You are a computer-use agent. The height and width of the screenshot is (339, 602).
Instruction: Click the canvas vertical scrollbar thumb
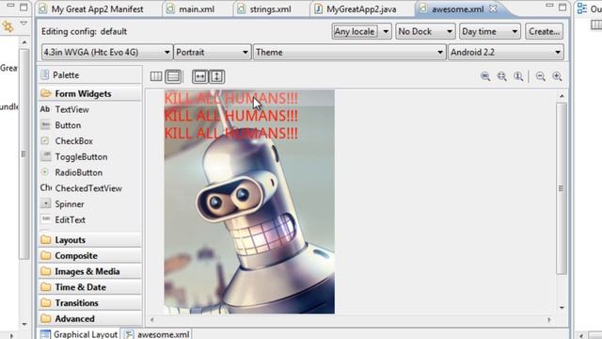pos(562,188)
